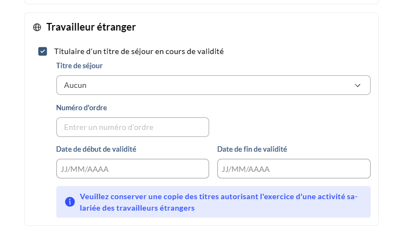
Task: Select the Date de fin de validité field
Action: [x=293, y=169]
